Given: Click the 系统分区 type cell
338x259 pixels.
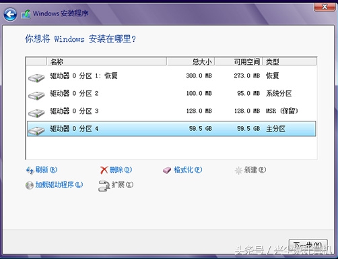Looking at the screenshot, I should tap(279, 93).
